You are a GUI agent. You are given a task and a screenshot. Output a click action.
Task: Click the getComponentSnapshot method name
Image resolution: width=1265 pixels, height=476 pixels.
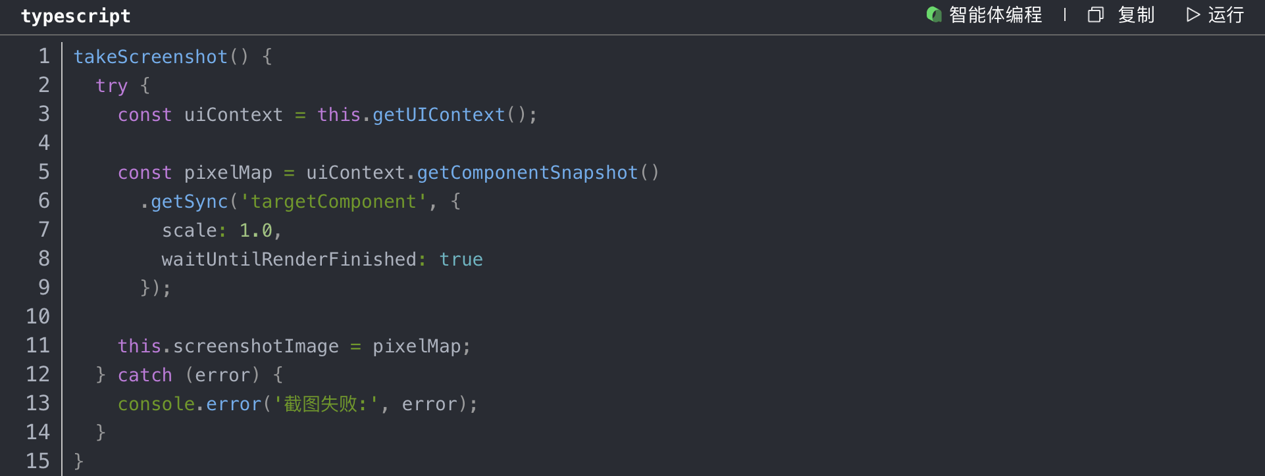tap(527, 173)
